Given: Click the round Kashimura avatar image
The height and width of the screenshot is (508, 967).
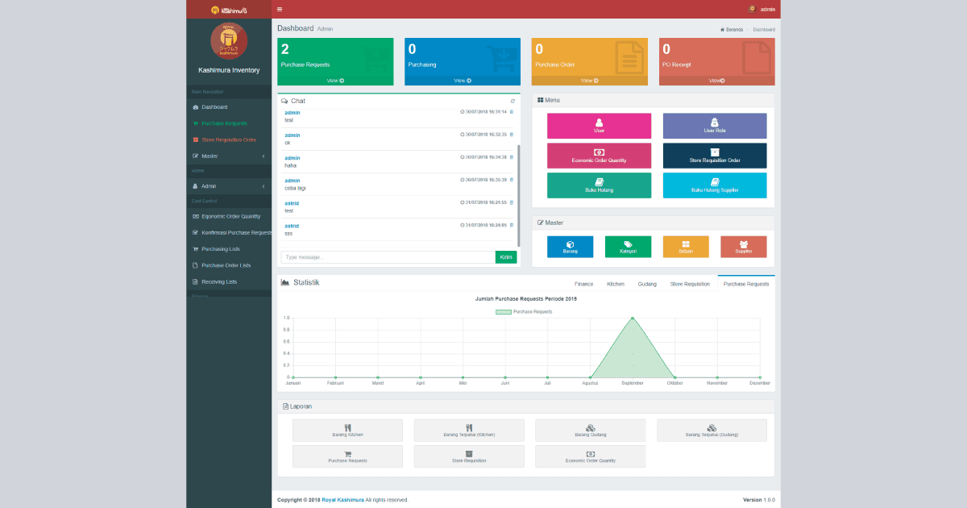Looking at the screenshot, I should 229,40.
